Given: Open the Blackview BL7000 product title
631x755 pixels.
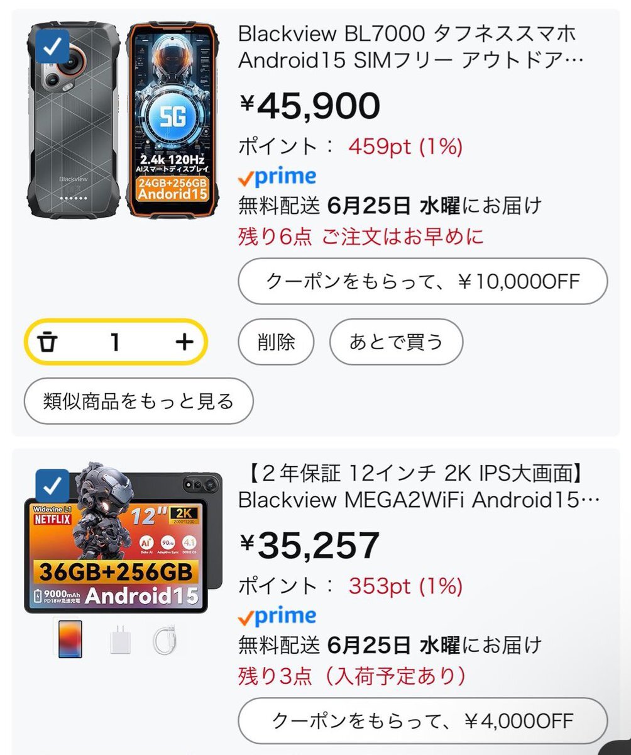Looking at the screenshot, I should (412, 46).
